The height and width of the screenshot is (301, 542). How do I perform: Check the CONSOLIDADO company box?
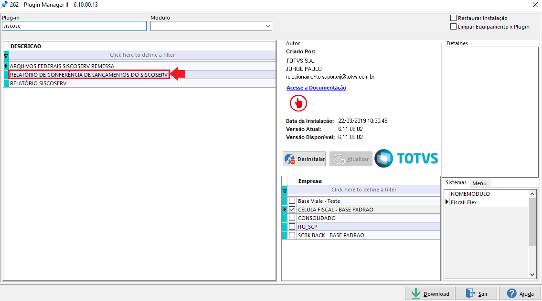pyautogui.click(x=292, y=218)
